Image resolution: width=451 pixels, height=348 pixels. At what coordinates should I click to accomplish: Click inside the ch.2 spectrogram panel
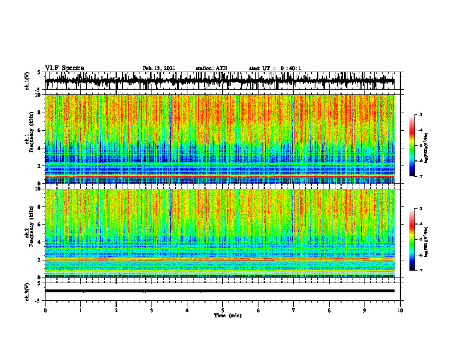click(219, 233)
